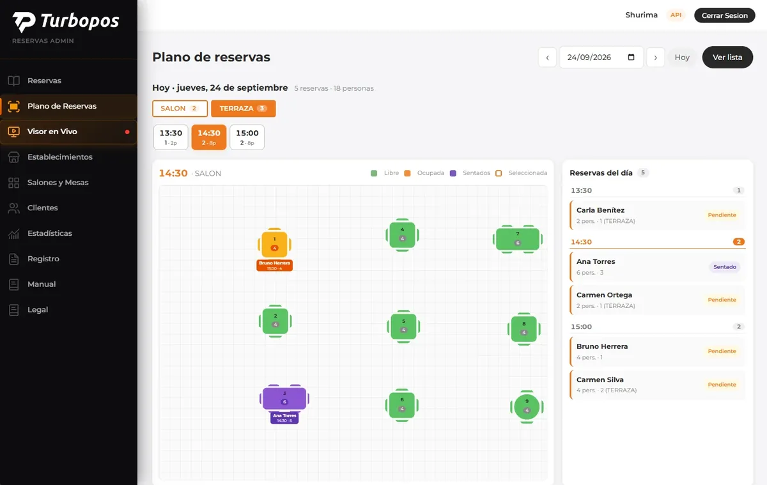Click the Bruno Herrera label under table 1

275,265
